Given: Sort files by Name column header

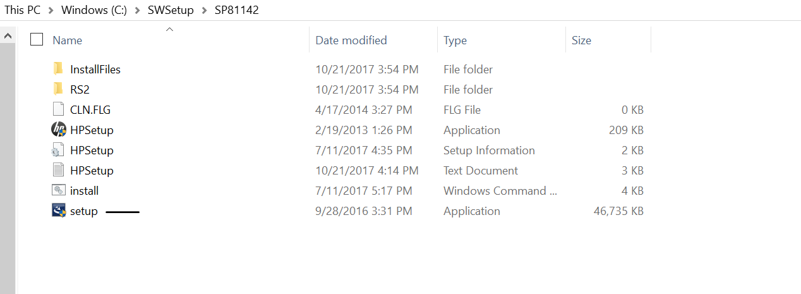Looking at the screenshot, I should click(68, 40).
